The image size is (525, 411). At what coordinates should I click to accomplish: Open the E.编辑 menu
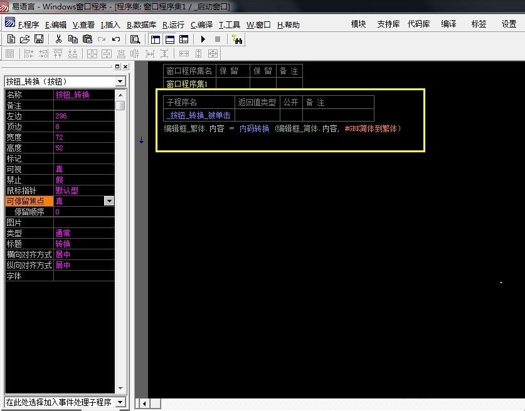pos(56,24)
